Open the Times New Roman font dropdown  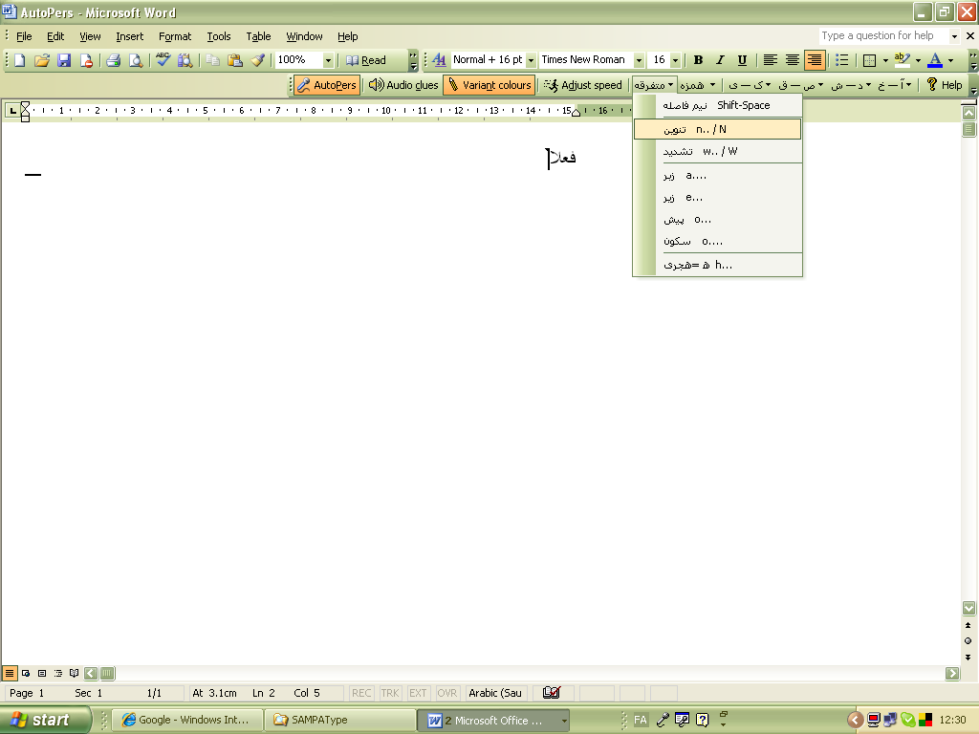(x=637, y=59)
